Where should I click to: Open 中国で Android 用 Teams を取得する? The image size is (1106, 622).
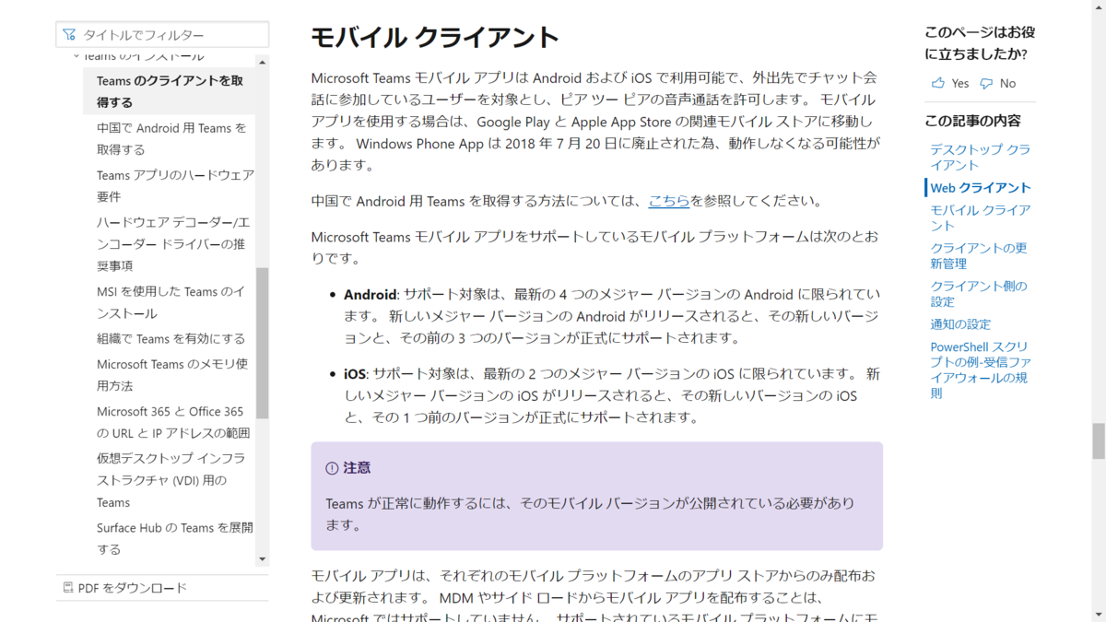pyautogui.click(x=171, y=138)
